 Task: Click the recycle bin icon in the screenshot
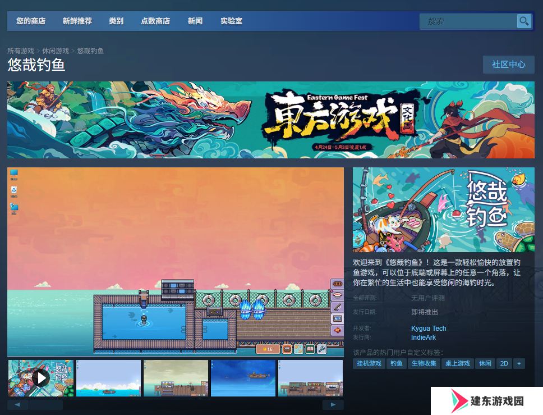[14, 191]
